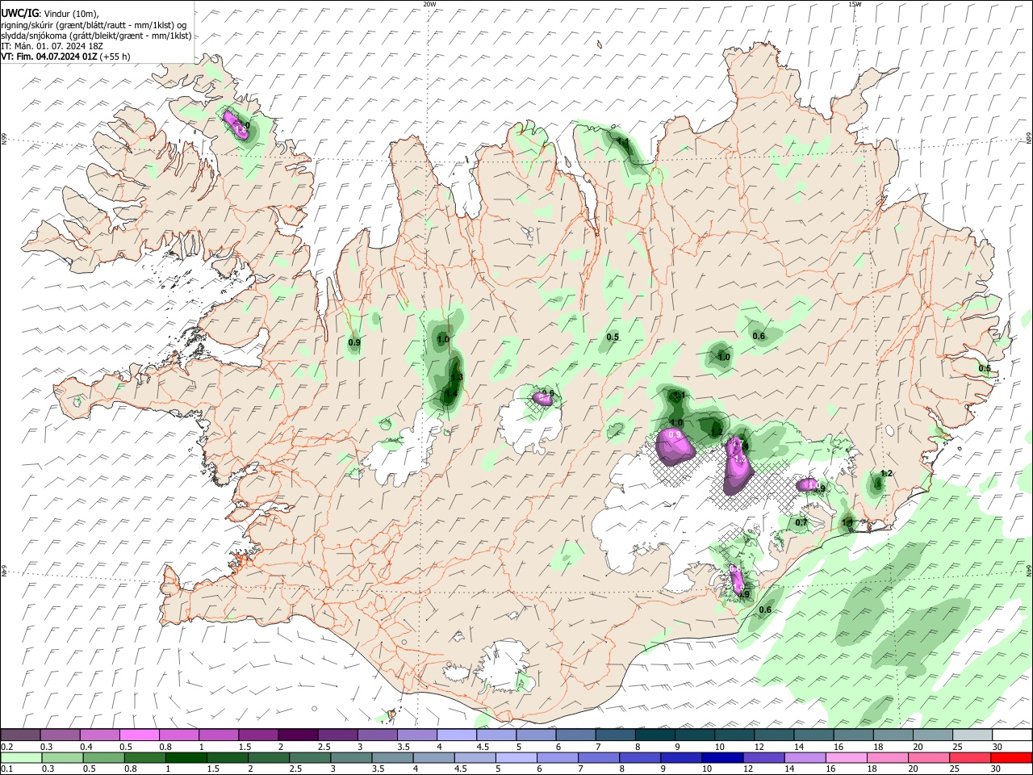Click the '20W' longitude label
Viewport: 1033px width, 775px height.
pos(429,4)
